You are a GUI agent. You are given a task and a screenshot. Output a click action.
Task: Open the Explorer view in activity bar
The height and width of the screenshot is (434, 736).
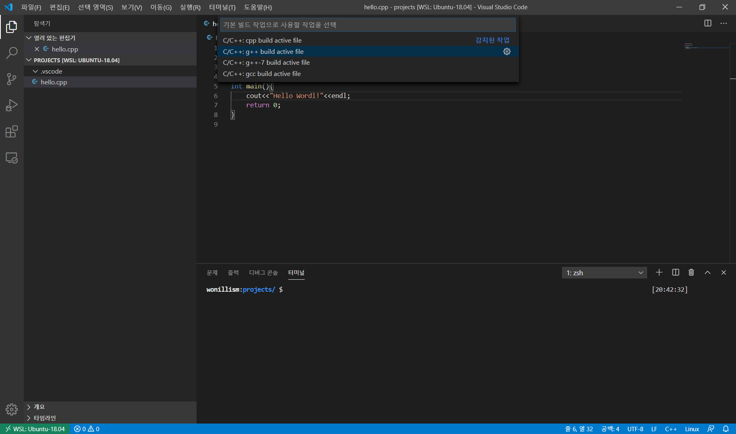pos(12,27)
